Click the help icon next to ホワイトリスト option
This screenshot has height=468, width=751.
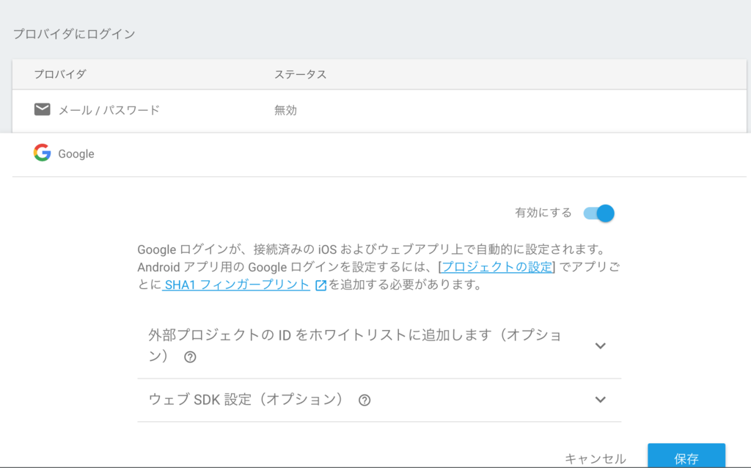point(190,357)
